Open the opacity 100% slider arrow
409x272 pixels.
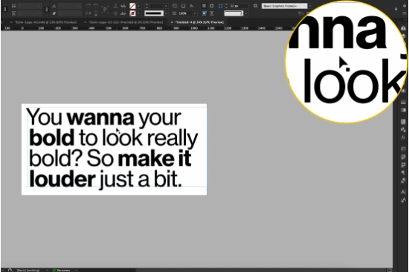tap(195, 13)
